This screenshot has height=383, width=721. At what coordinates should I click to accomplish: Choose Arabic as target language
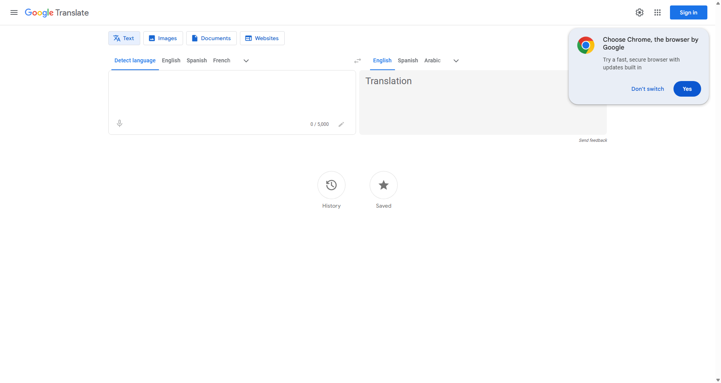coord(432,60)
